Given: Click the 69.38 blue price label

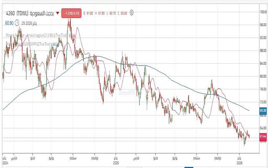Looking at the screenshot, I should point(263,110).
